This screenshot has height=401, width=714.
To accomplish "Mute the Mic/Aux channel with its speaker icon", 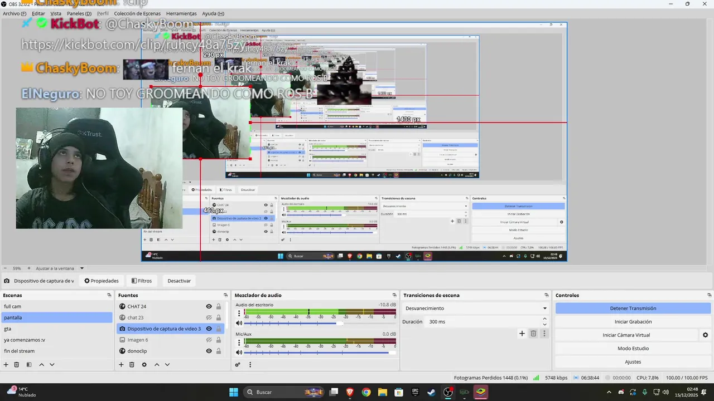I will coord(239,352).
